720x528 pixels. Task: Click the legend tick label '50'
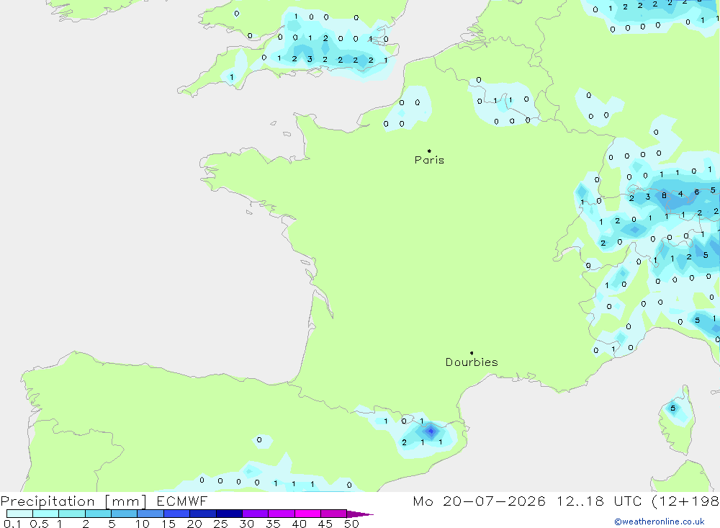(351, 524)
